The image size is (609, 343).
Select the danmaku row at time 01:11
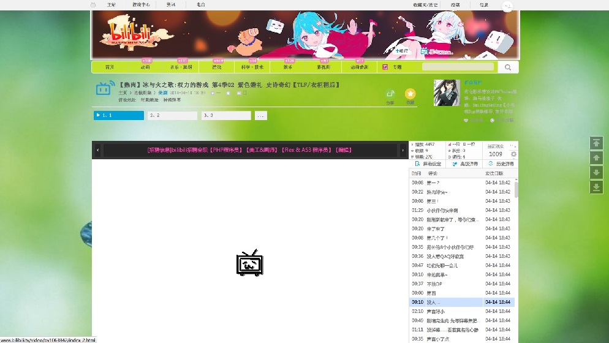coord(462,330)
